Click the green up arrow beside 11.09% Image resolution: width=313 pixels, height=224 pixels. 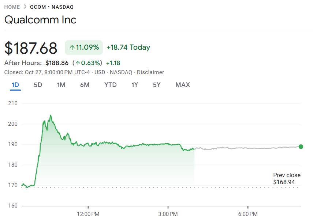pos(72,48)
